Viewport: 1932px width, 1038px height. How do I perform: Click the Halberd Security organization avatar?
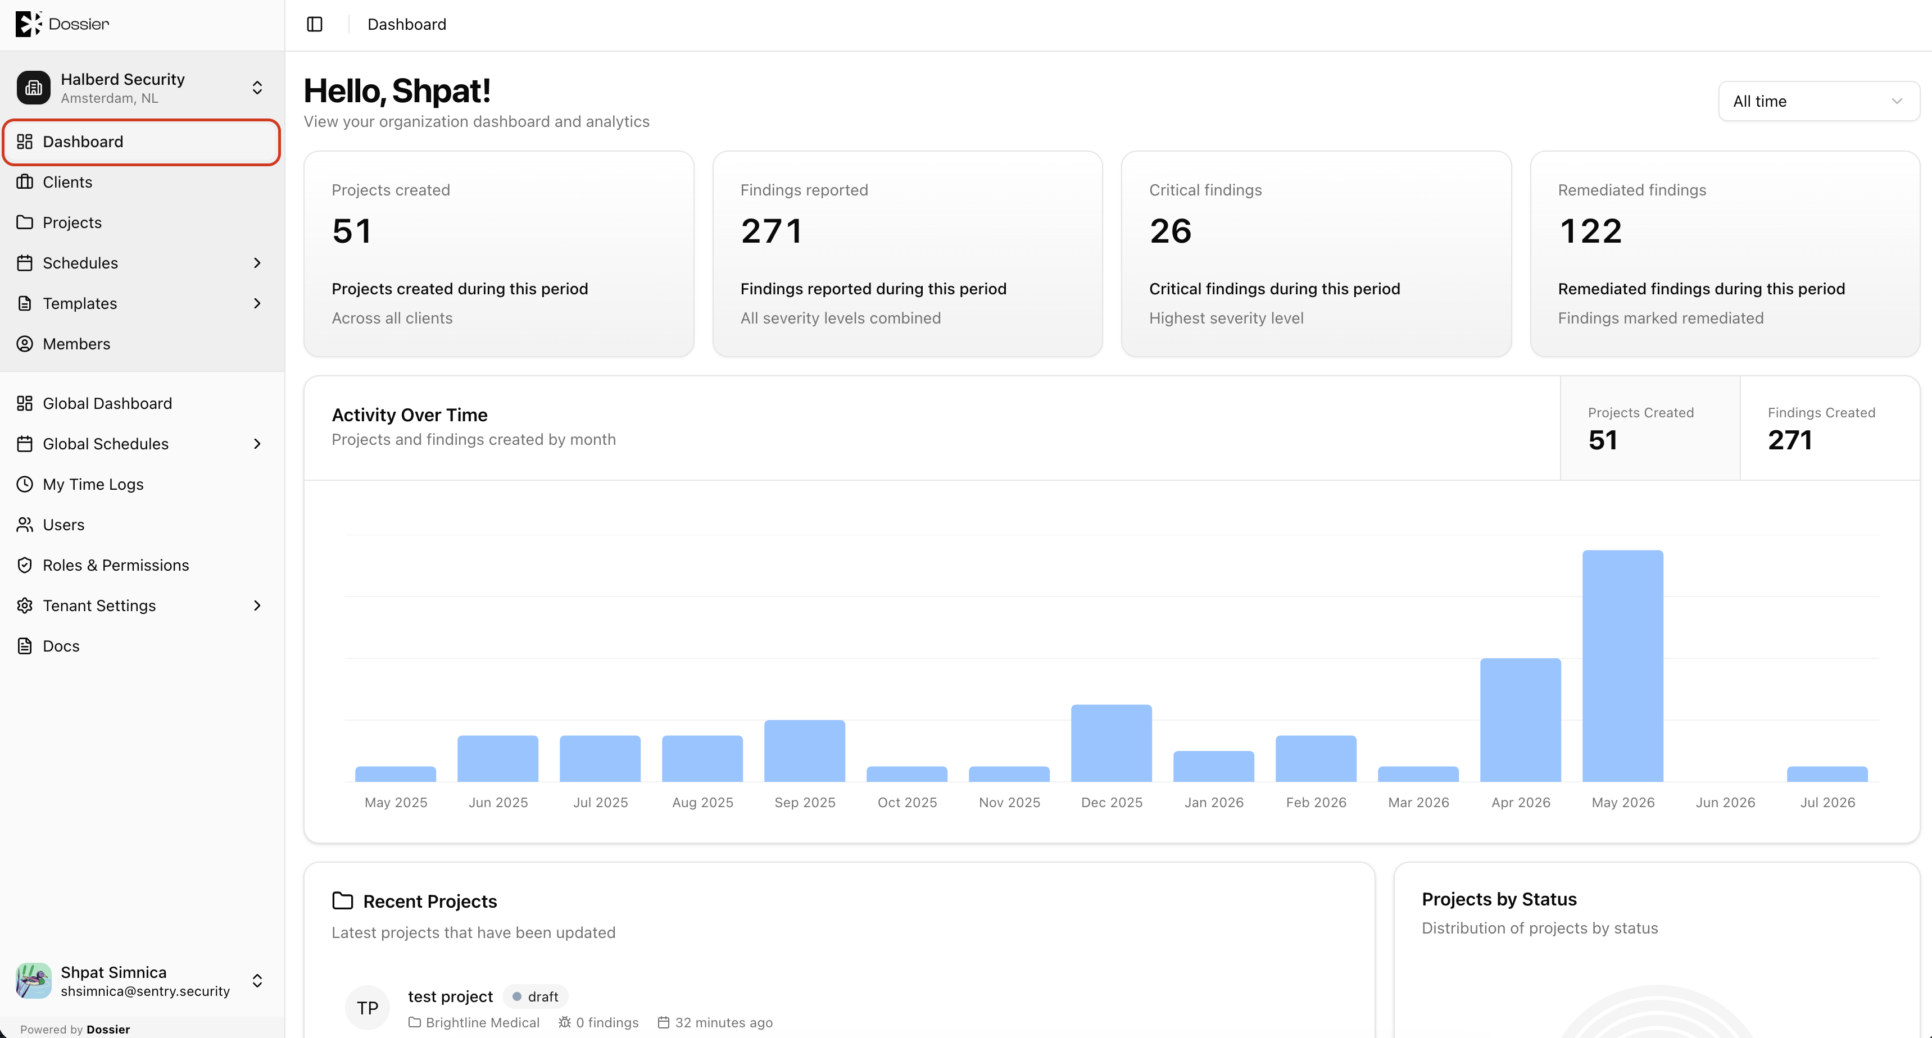34,88
